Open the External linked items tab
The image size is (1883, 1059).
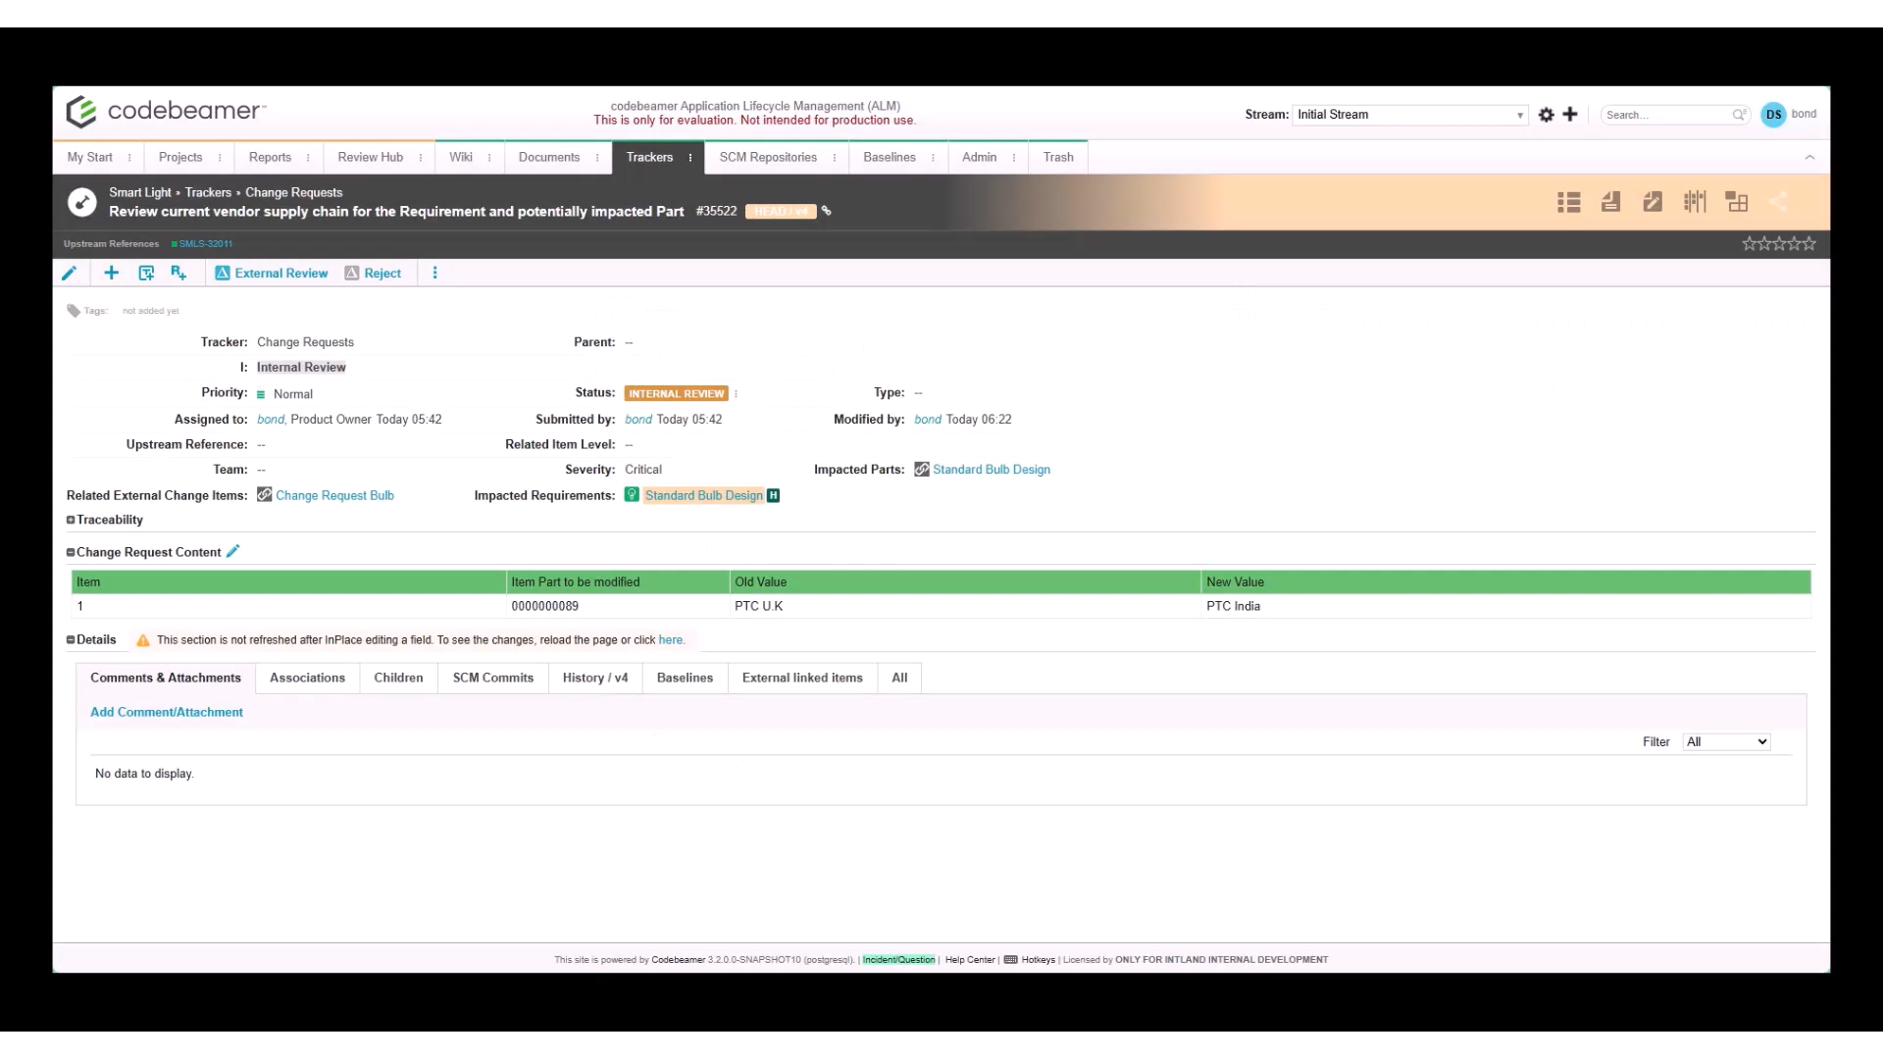tap(802, 678)
